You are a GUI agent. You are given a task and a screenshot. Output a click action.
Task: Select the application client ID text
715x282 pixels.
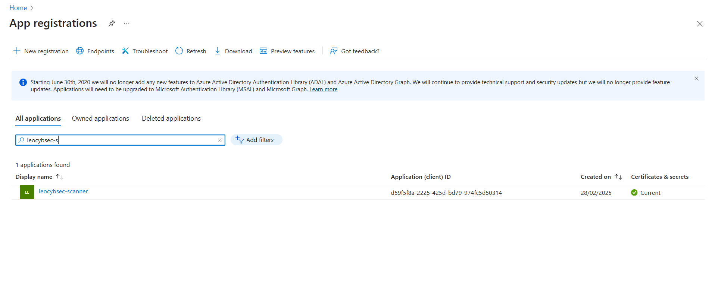446,193
